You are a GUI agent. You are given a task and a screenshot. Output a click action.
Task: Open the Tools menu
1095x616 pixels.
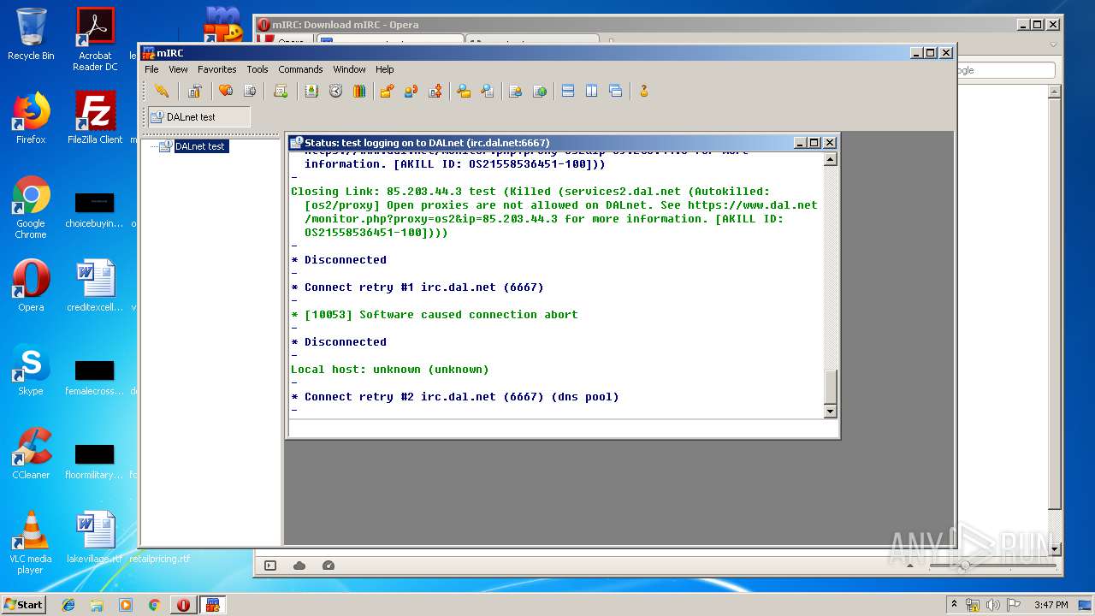(x=257, y=69)
